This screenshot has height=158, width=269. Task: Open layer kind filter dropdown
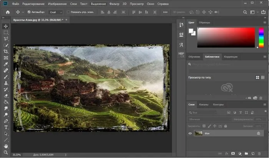click(202, 112)
